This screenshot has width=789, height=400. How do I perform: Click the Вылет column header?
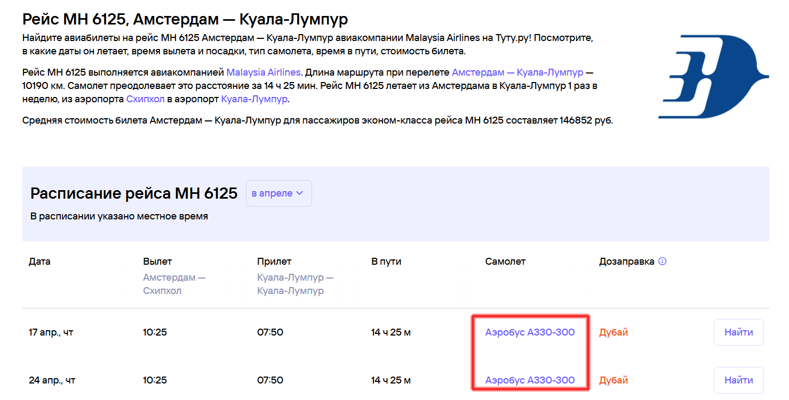(x=157, y=262)
